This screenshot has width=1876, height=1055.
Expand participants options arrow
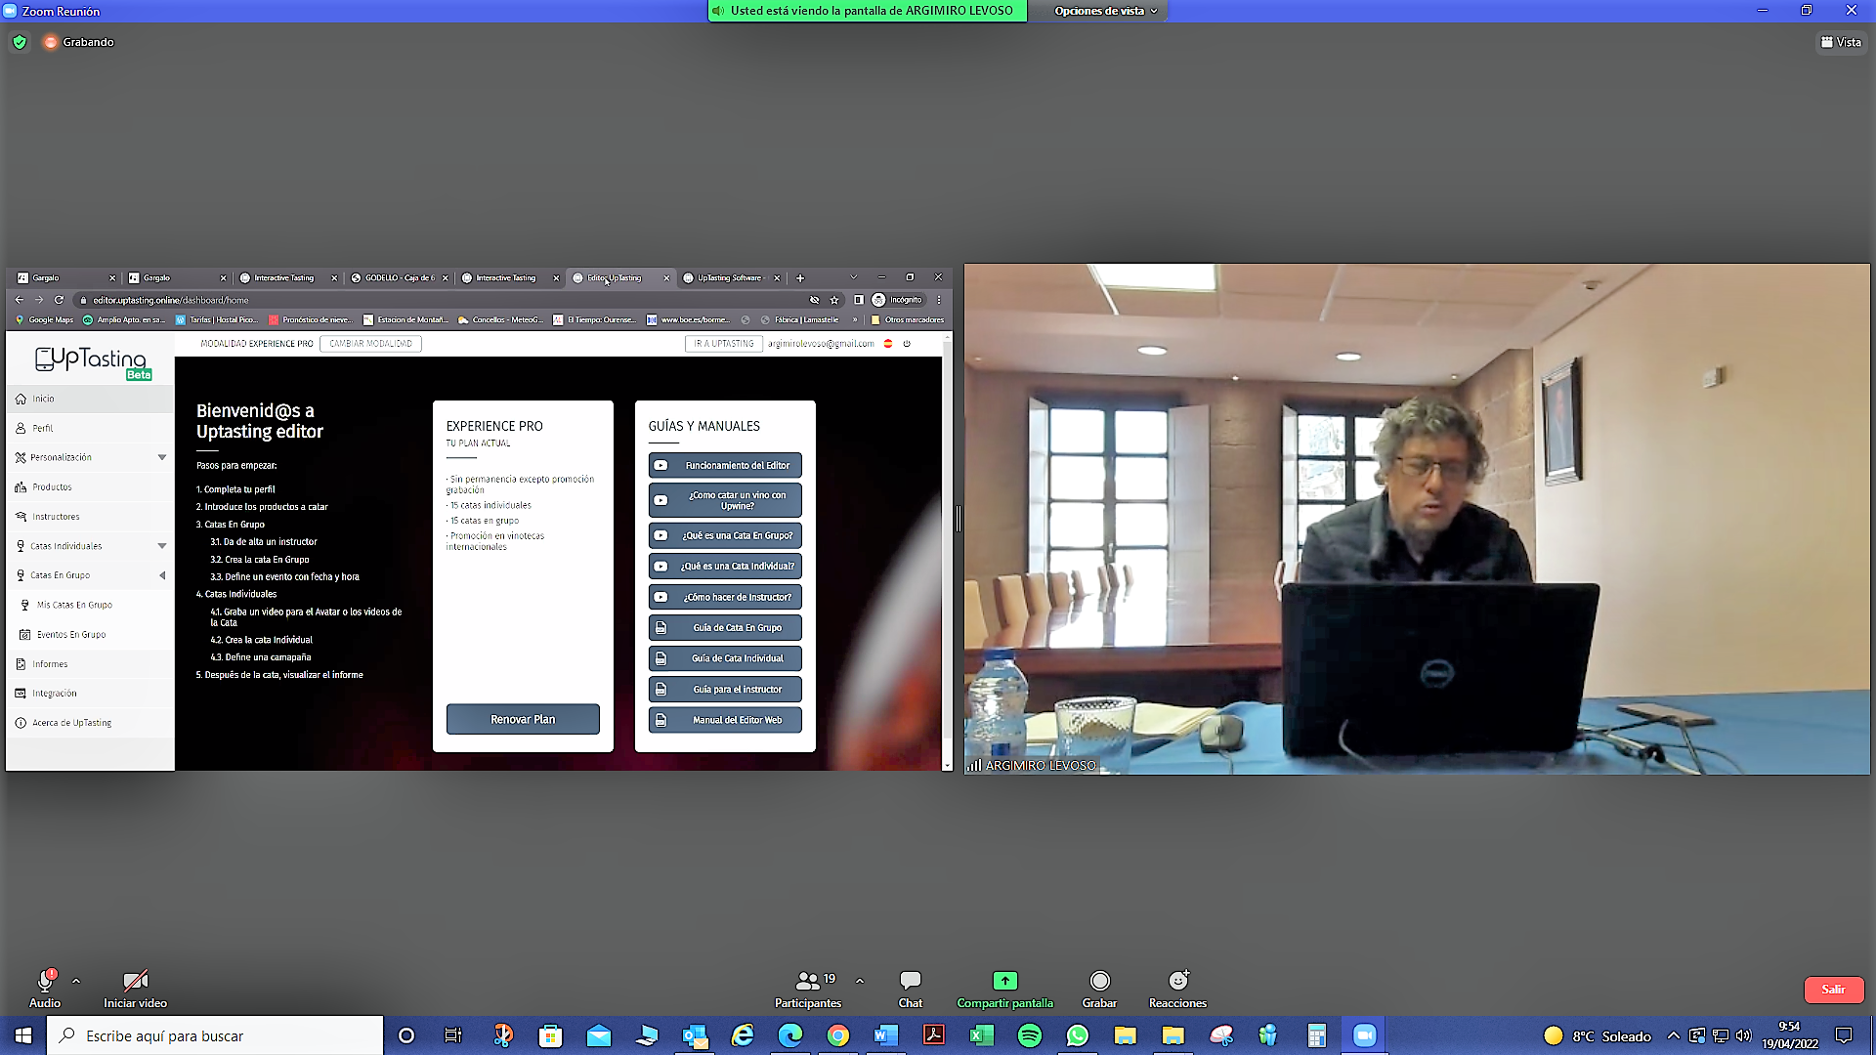860,981
